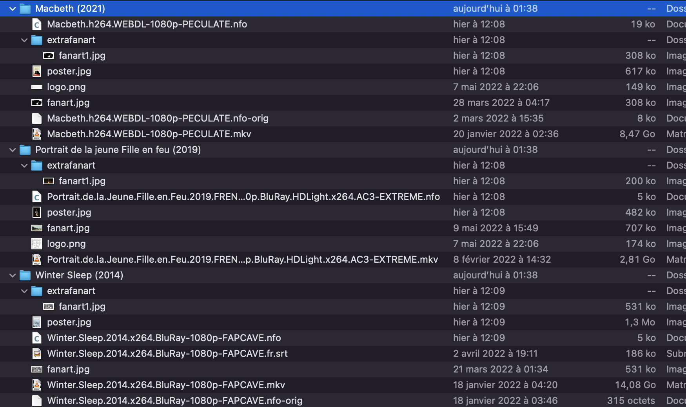686x407 pixels.
Task: Select Macbeth.h264.WEBDL-1080p-PECULATE.nfo file name
Action: [147, 24]
